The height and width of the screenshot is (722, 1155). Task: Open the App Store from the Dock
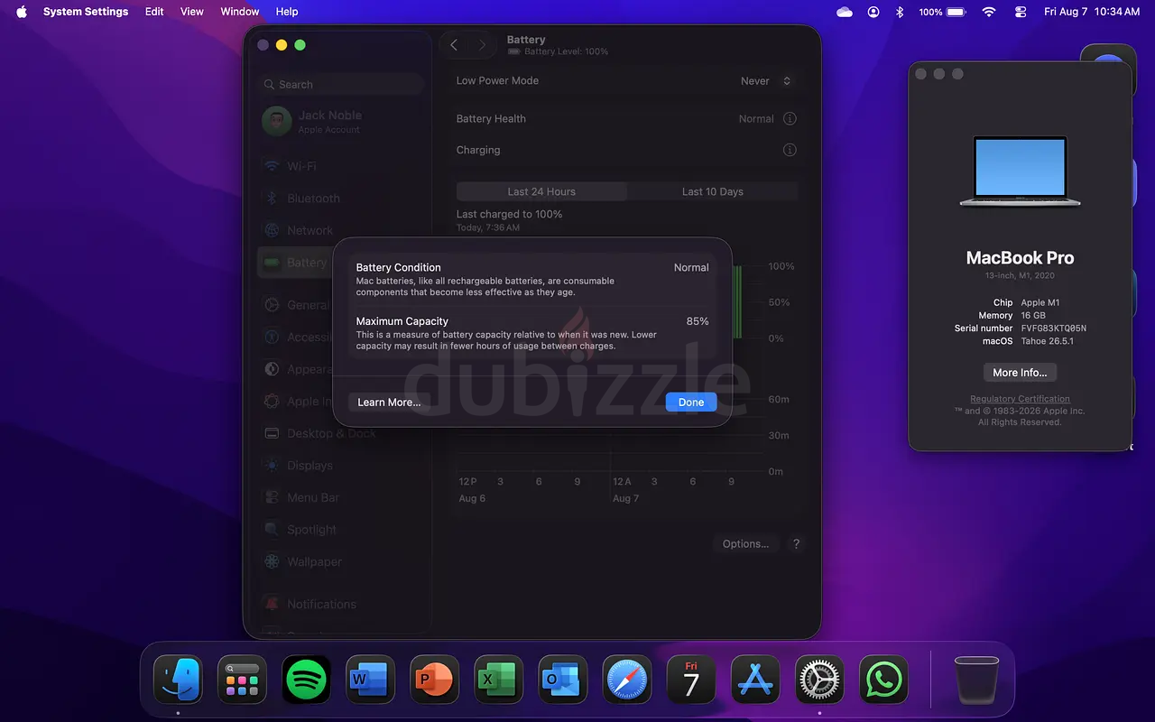pyautogui.click(x=754, y=680)
